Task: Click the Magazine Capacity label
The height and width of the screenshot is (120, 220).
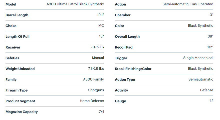Action: [22, 112]
